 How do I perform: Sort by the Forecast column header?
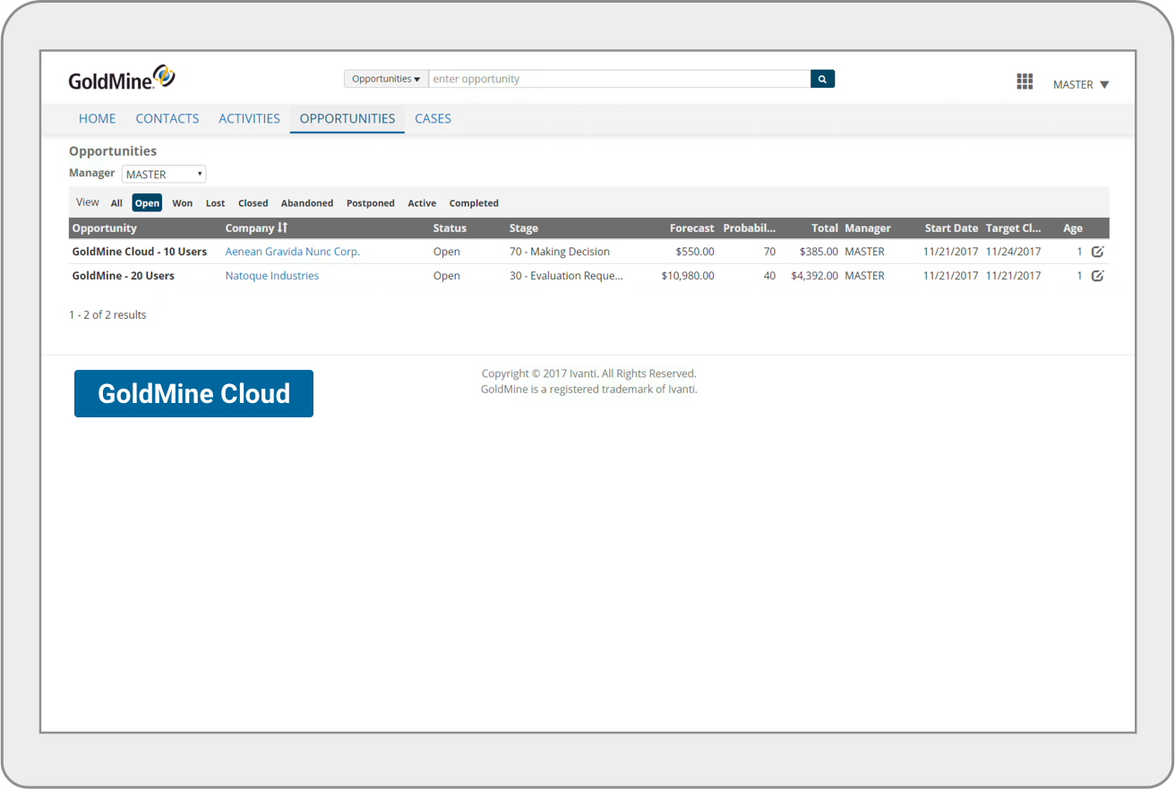[x=692, y=228]
